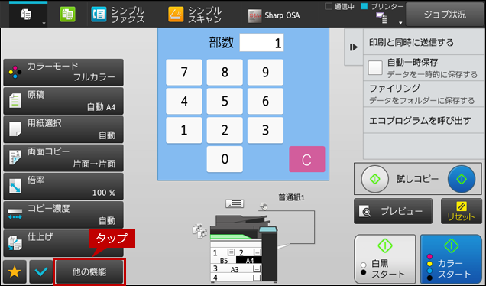This screenshot has width=486, height=286.
Task: Tap the 普通紙1 paper type label
Action: [x=291, y=197]
